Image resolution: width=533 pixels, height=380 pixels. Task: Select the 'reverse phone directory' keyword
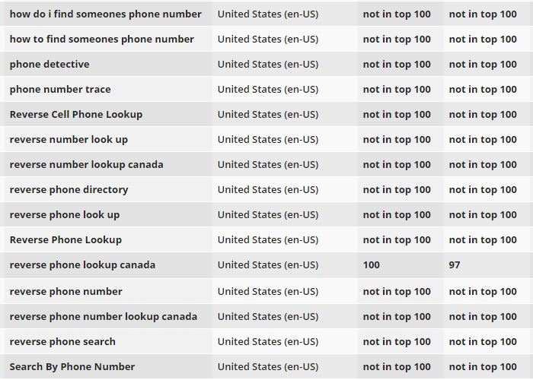click(69, 190)
